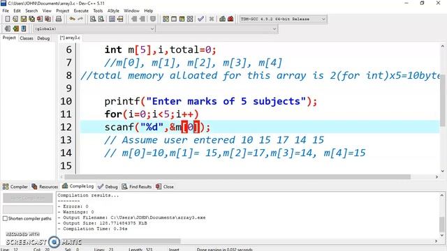Click the Goto bookmark green arrow icon
Screen dimensions: 447x251
point(15,29)
